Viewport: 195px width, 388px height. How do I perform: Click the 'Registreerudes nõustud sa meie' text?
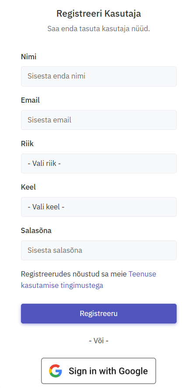74,274
